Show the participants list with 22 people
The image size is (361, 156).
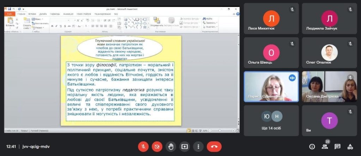325,147
